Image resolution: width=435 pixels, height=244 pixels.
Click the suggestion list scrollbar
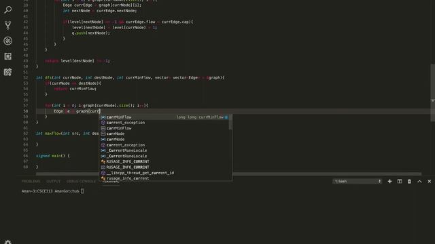click(x=230, y=122)
